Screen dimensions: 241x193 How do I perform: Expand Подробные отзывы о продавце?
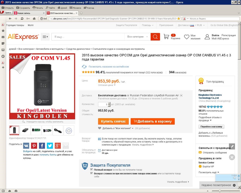(210, 119)
